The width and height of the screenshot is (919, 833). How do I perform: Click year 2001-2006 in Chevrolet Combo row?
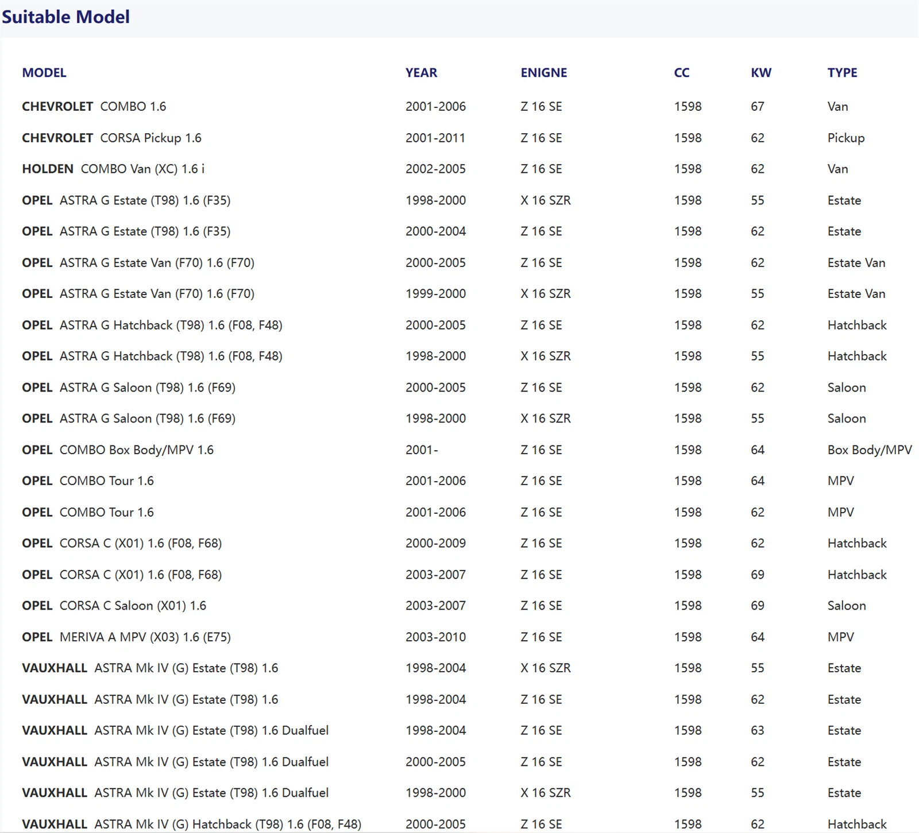435,107
